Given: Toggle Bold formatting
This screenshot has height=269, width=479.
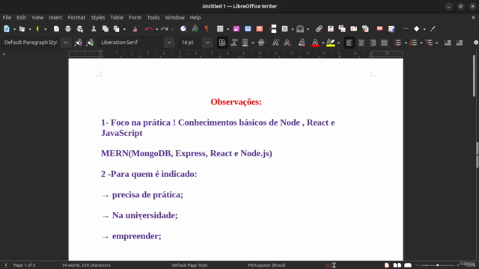Looking at the screenshot, I should (x=222, y=43).
